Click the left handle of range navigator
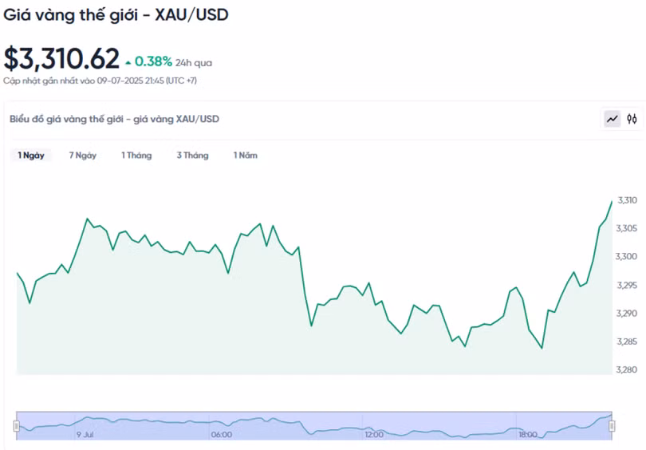646x450 pixels. tap(17, 426)
